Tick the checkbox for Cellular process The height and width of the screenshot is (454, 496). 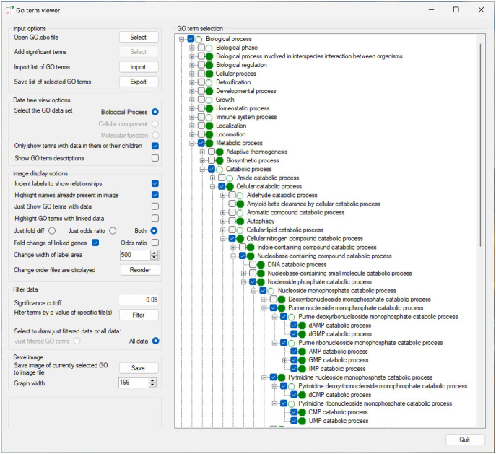(201, 74)
